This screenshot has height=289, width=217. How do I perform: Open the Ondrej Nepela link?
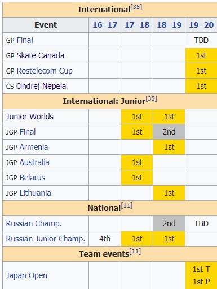point(41,86)
